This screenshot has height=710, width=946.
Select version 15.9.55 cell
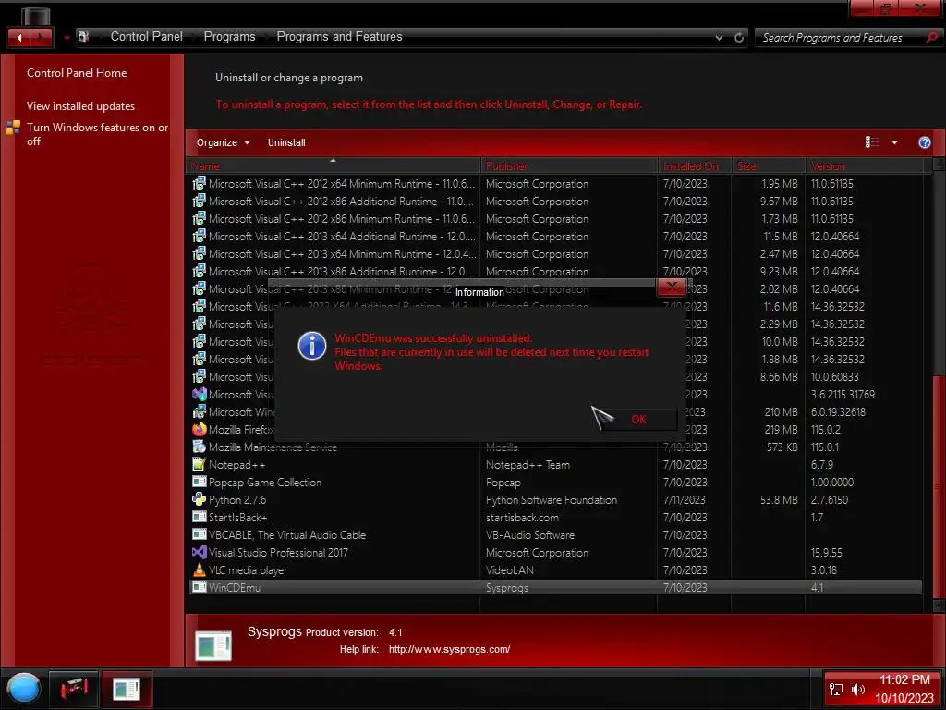pyautogui.click(x=827, y=553)
